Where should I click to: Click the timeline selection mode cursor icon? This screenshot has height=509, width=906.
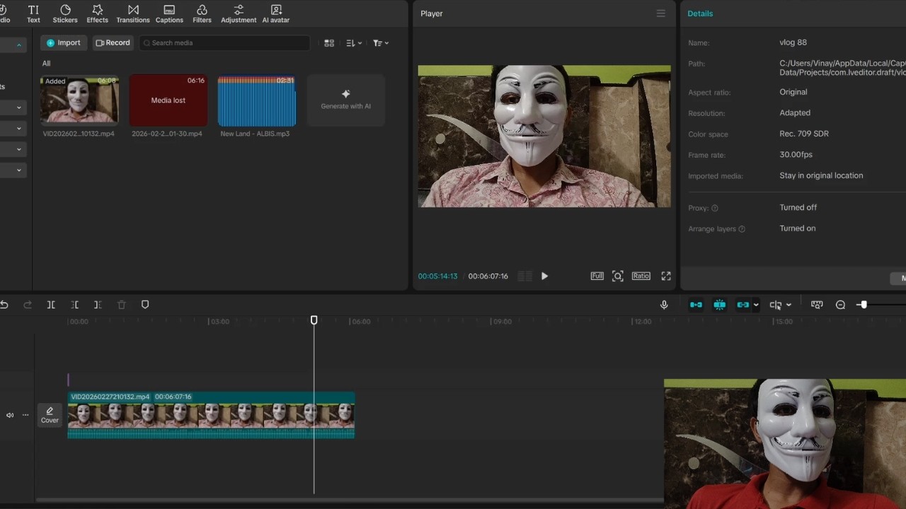776,305
